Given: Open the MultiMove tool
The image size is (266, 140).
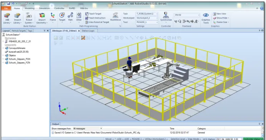Looking at the screenshot, I should (x=116, y=17).
